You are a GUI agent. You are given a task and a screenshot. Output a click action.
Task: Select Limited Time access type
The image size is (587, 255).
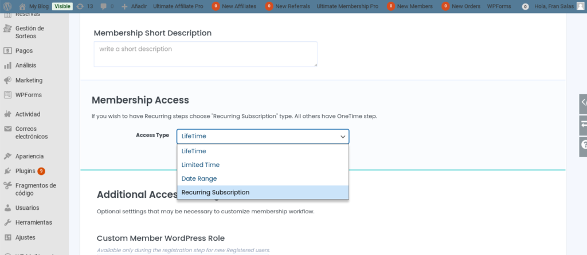coord(263,165)
